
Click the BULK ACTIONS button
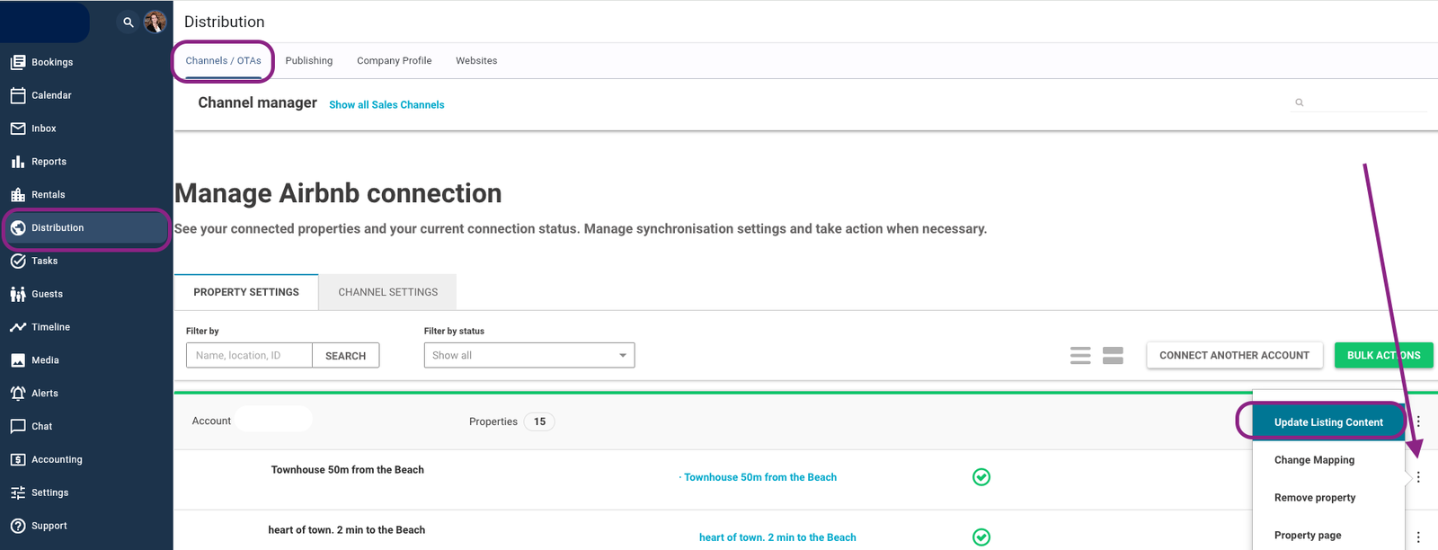pyautogui.click(x=1383, y=355)
